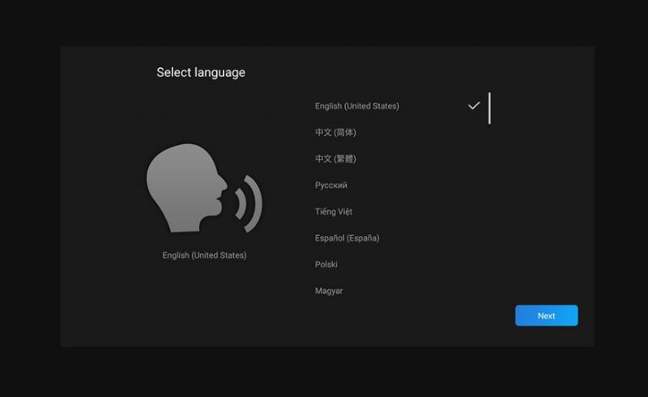This screenshot has height=397, width=648.
Task: Select Tiếng Việt language option
Action: click(334, 211)
